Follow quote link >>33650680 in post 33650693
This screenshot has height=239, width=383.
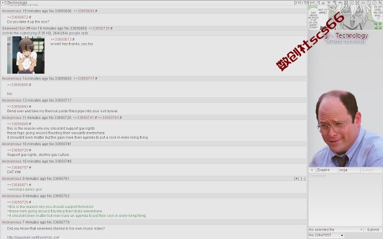click(x=17, y=85)
